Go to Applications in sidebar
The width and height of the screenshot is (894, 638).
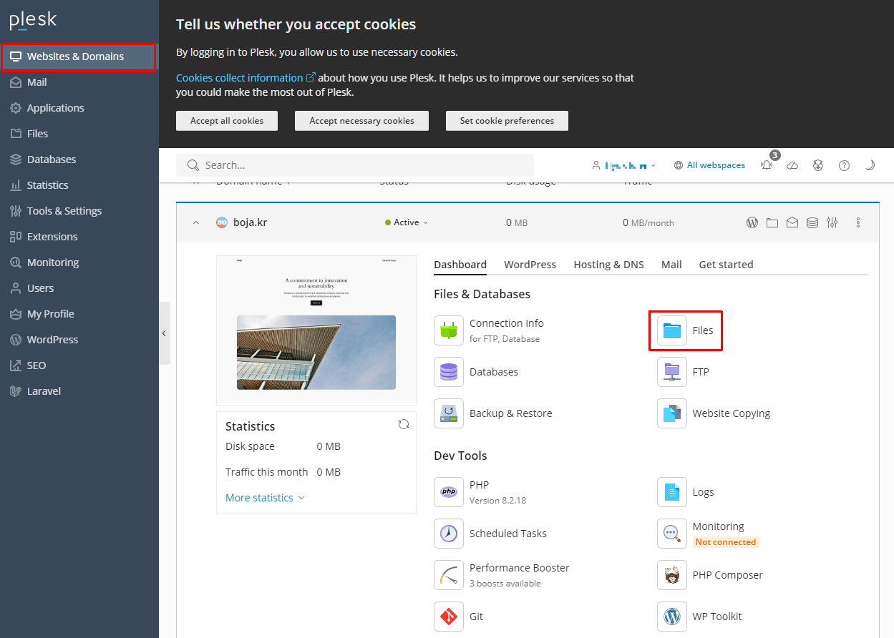point(79,108)
